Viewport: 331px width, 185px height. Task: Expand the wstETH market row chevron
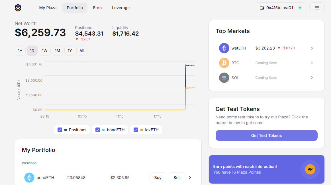312,48
